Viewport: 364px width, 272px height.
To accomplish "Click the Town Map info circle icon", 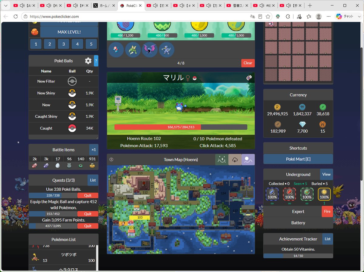I will pyautogui.click(x=111, y=160).
